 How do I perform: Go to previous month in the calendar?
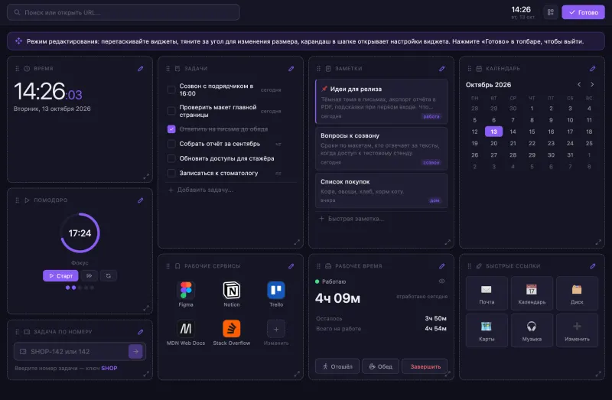(x=579, y=84)
